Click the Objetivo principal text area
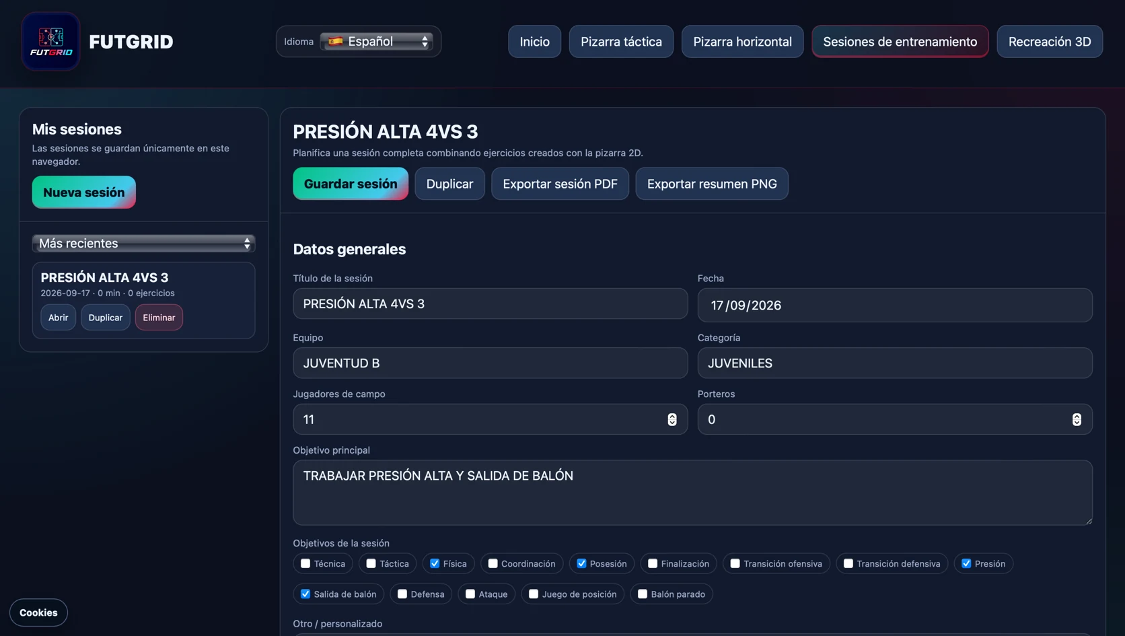This screenshot has width=1125, height=636. tap(693, 493)
